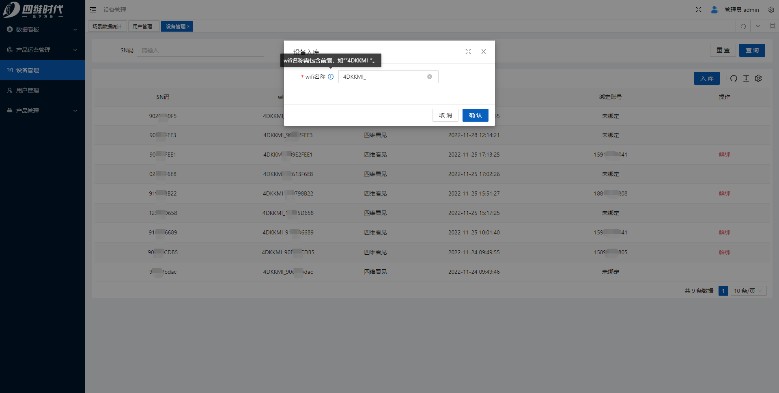Click the wifi名称 info tooltip icon
Viewport: 779px width, 393px height.
(x=331, y=77)
